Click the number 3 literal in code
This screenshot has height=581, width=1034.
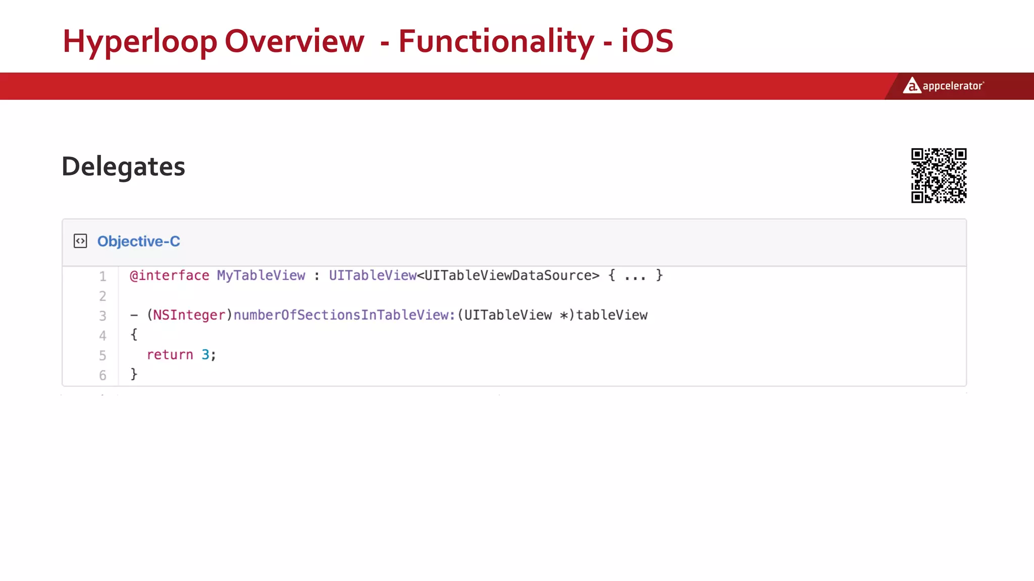(205, 355)
